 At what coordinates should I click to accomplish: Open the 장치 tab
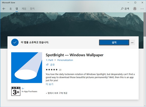pos(32,9)
